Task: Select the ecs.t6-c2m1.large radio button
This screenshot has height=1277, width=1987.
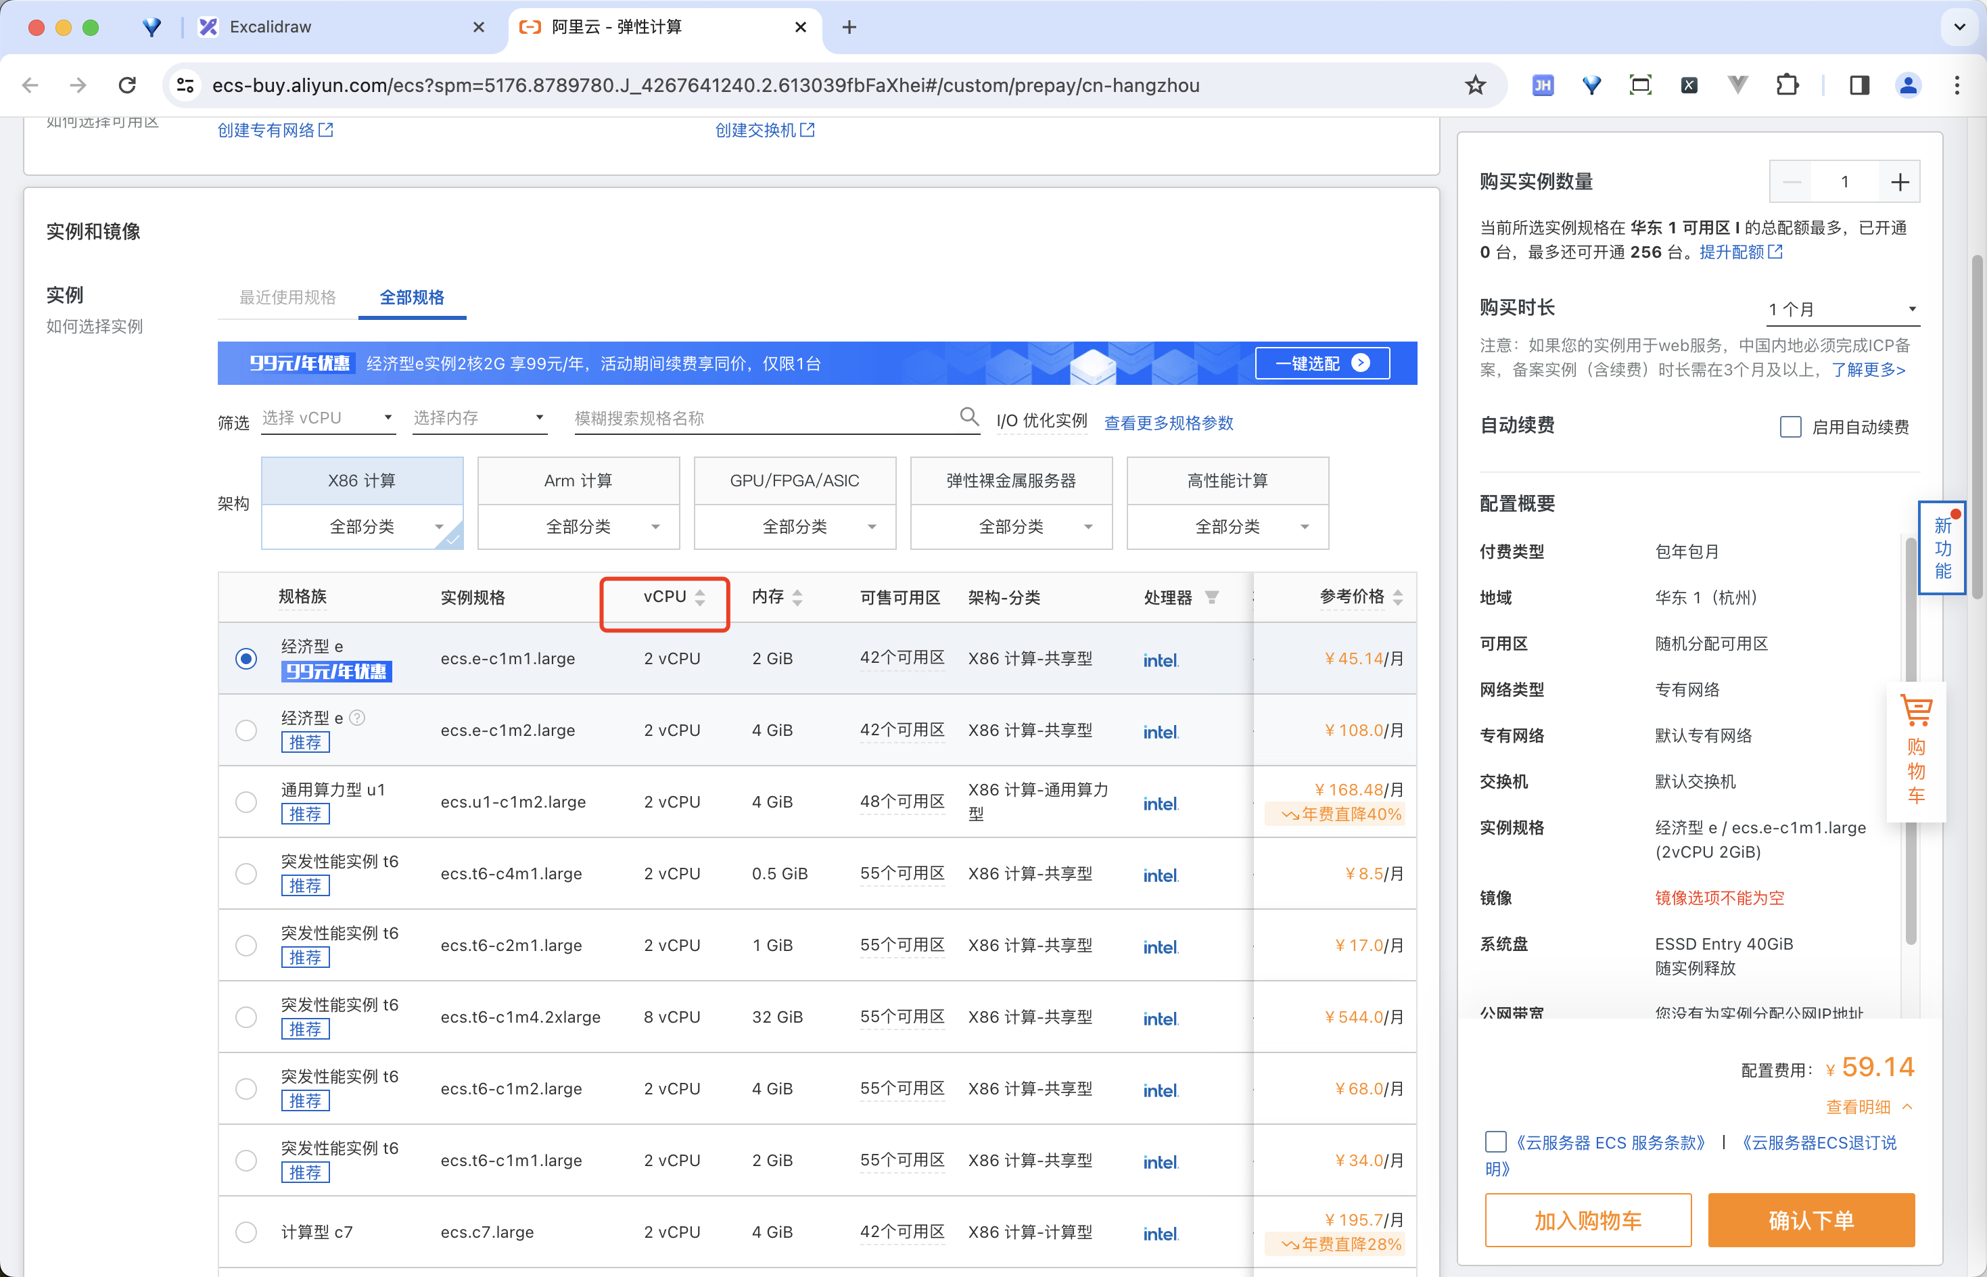Action: point(246,946)
